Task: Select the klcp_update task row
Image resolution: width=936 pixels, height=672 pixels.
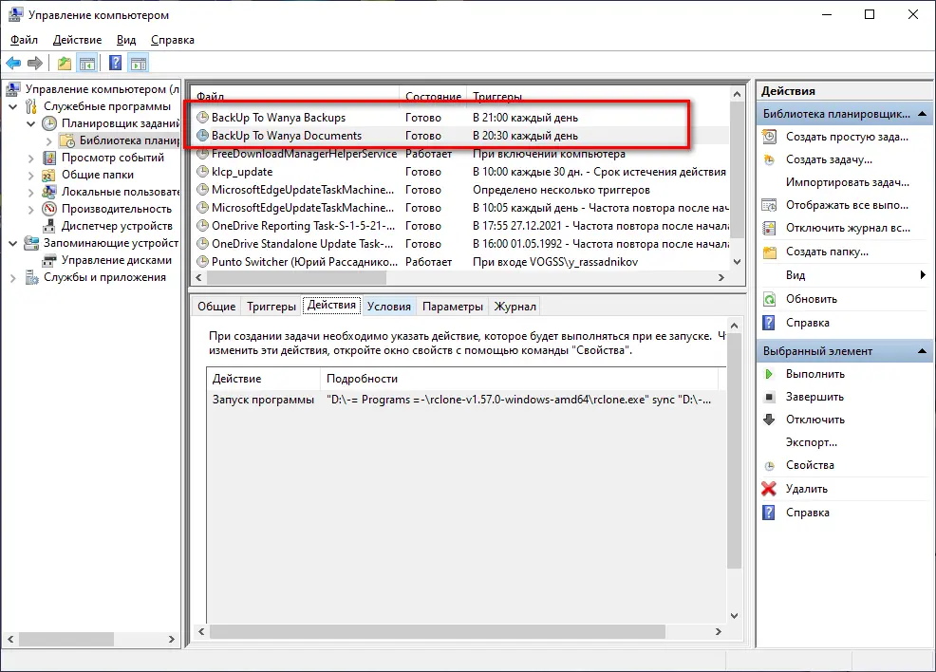Action: point(241,172)
